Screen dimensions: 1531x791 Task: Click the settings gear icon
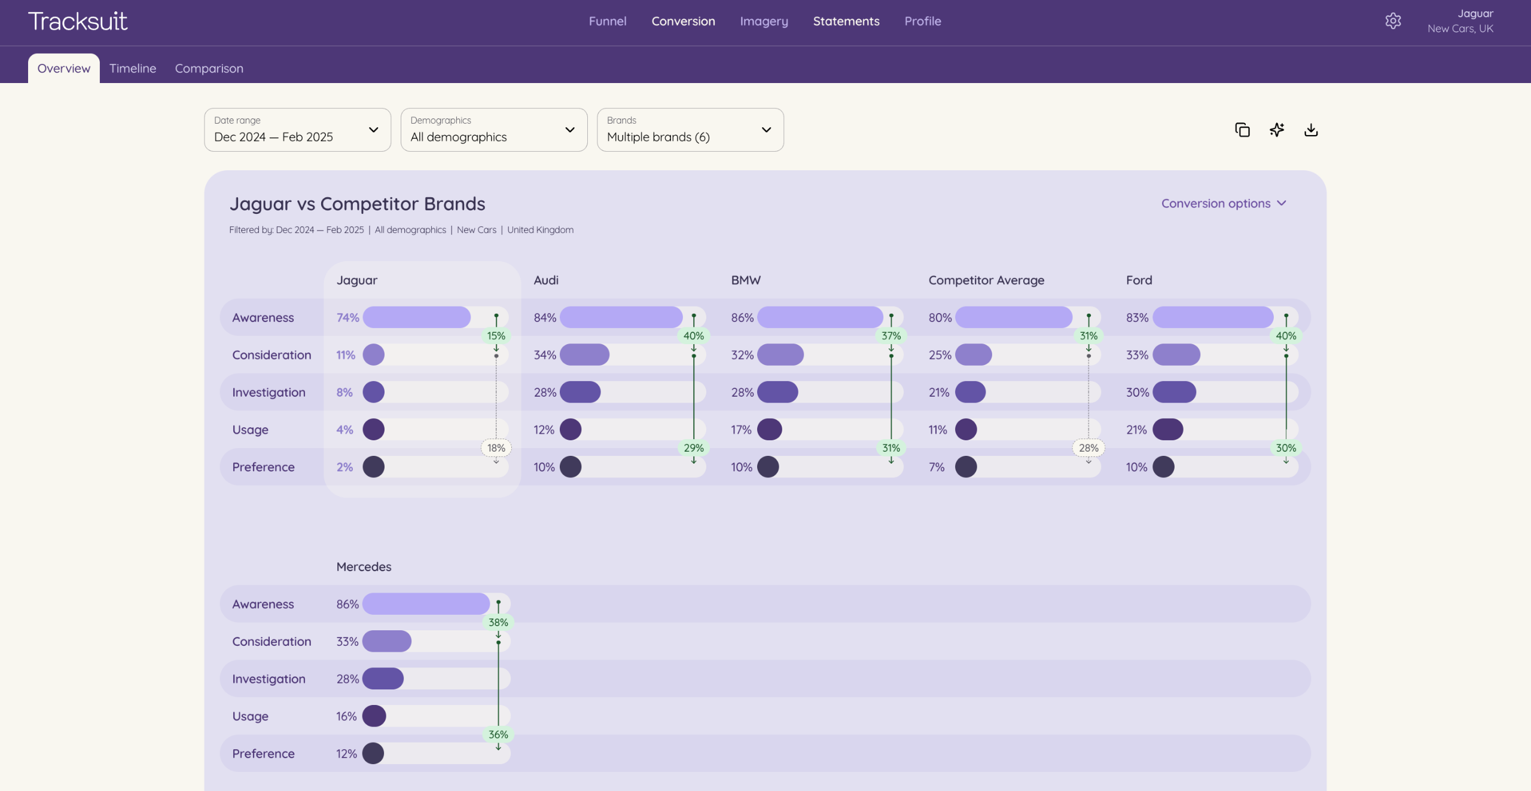tap(1393, 22)
